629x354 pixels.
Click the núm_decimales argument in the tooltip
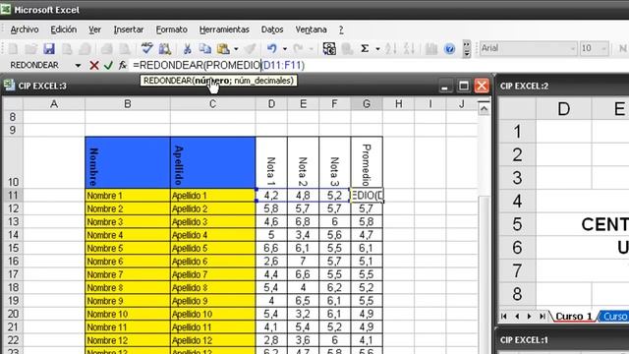(x=263, y=81)
